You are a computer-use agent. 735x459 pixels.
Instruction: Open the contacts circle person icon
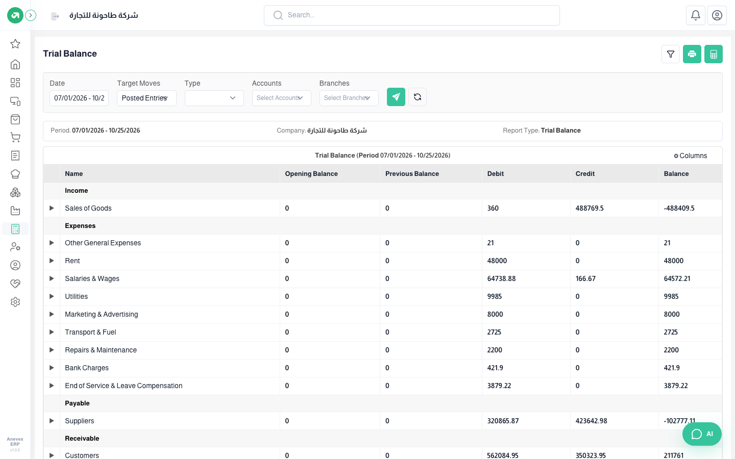15,265
